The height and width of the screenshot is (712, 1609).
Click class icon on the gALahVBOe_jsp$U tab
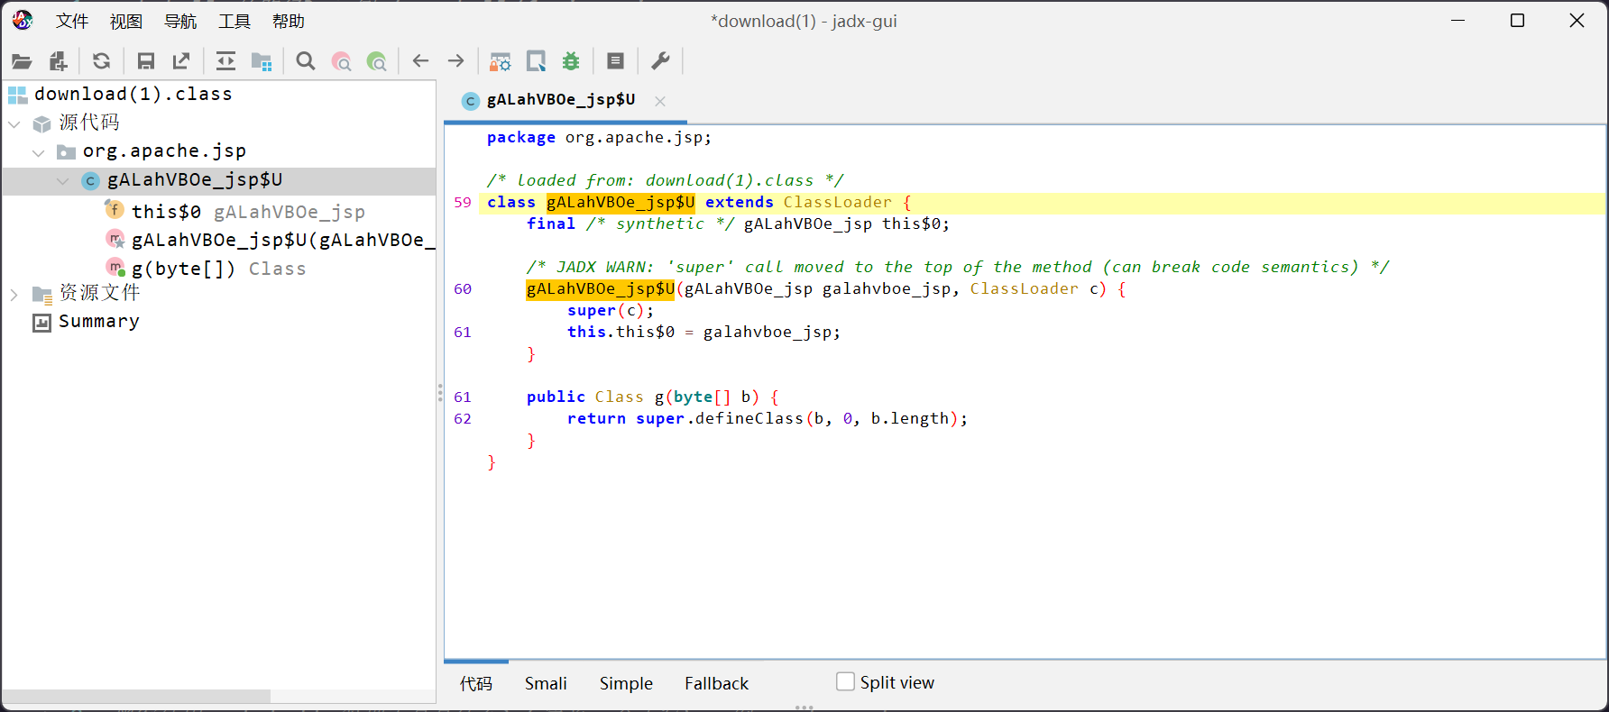[470, 101]
